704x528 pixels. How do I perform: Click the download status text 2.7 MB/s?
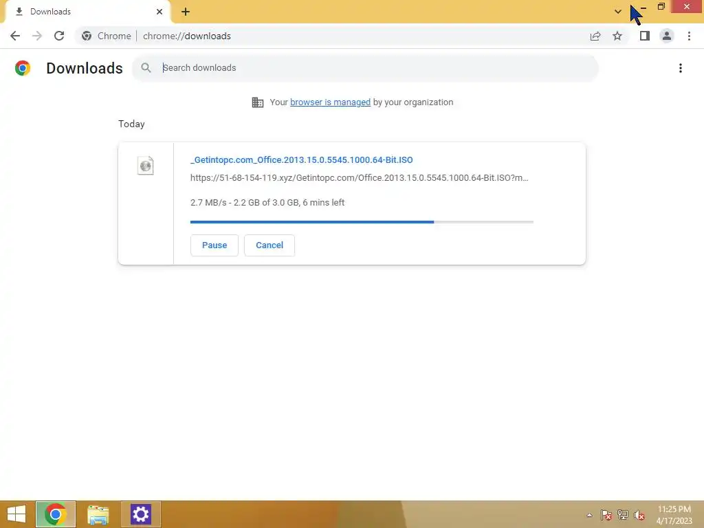point(267,203)
